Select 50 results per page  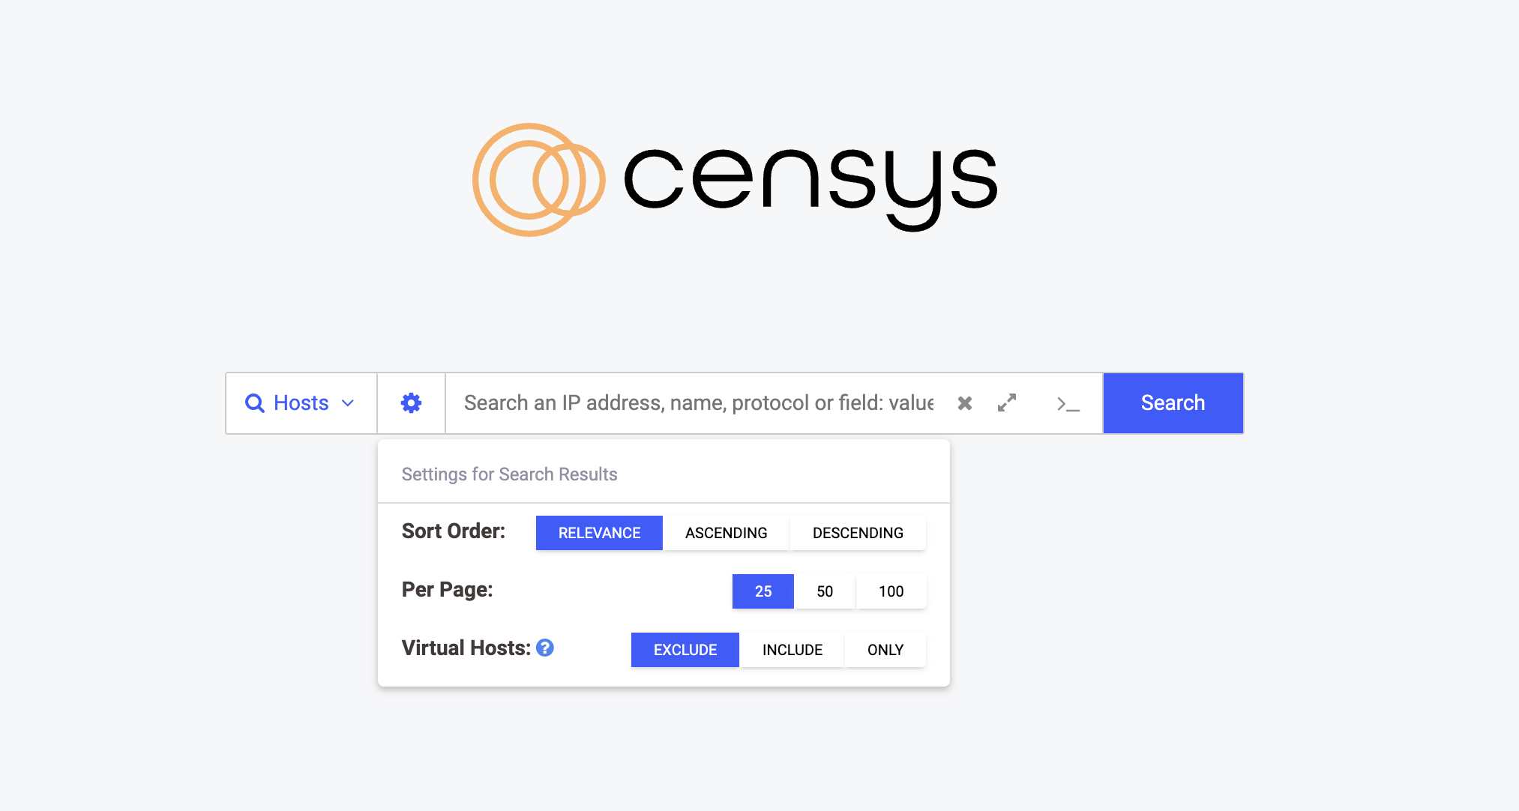click(x=825, y=590)
